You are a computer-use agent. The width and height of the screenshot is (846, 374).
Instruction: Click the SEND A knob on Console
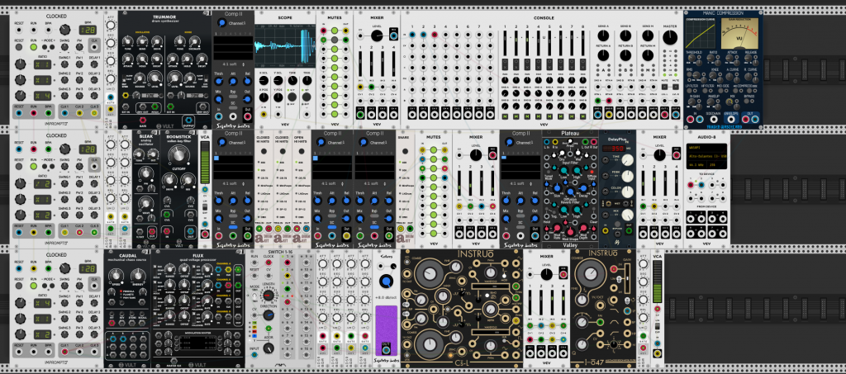[604, 36]
